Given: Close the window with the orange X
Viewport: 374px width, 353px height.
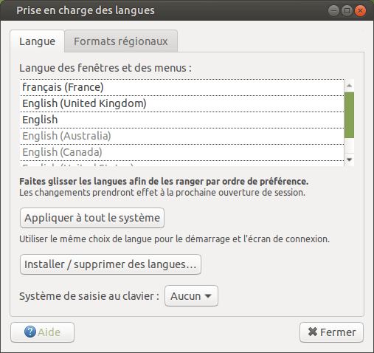Looking at the screenshot, I should [x=360, y=11].
